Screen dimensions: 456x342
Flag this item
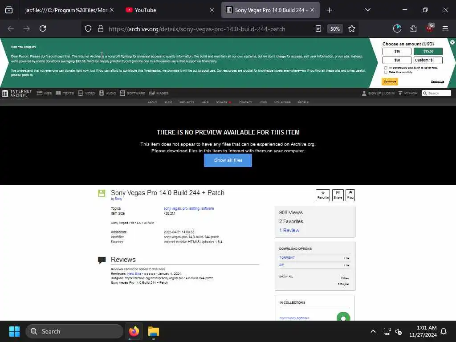(x=350, y=195)
